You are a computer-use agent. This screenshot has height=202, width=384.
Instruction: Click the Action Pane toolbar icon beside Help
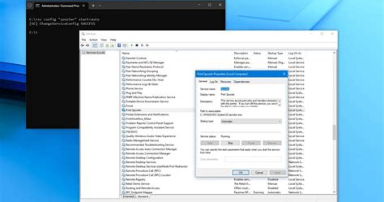point(125,45)
